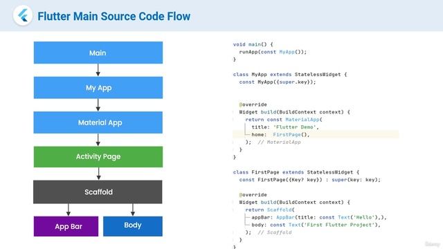Click the '@override' annotation above MaterialApp build

(x=253, y=104)
